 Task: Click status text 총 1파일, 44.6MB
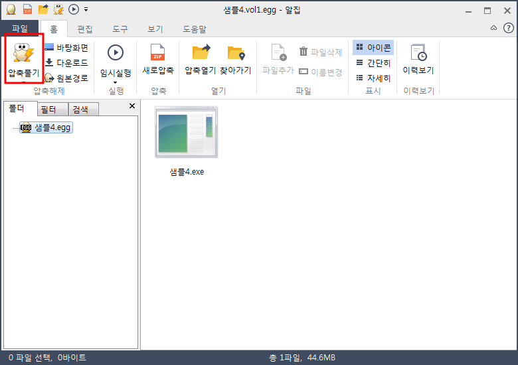[302, 358]
